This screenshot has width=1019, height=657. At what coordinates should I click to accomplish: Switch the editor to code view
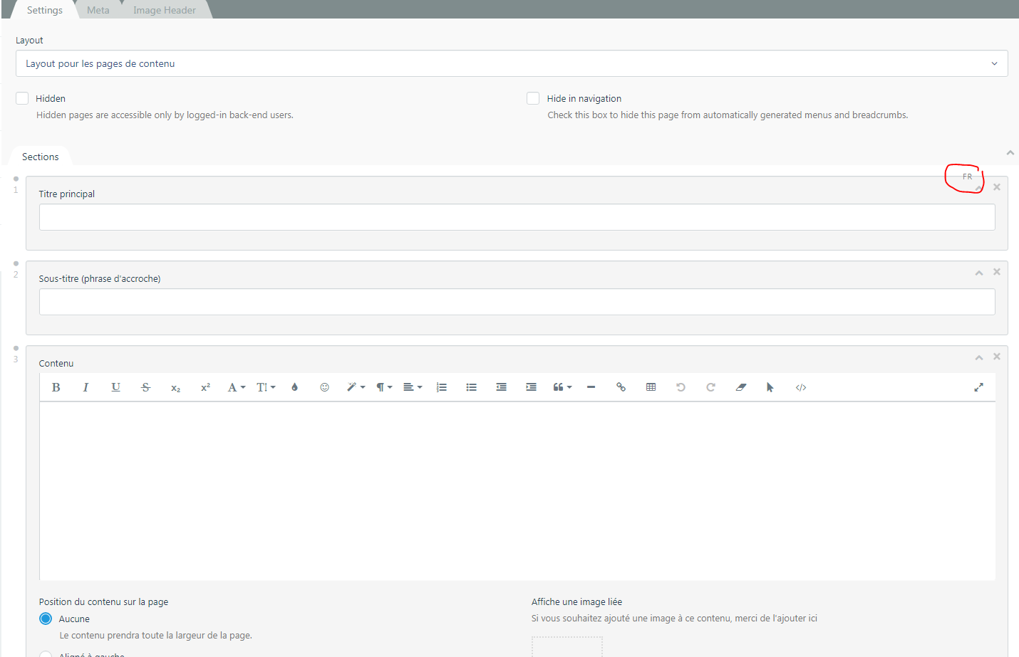(800, 387)
